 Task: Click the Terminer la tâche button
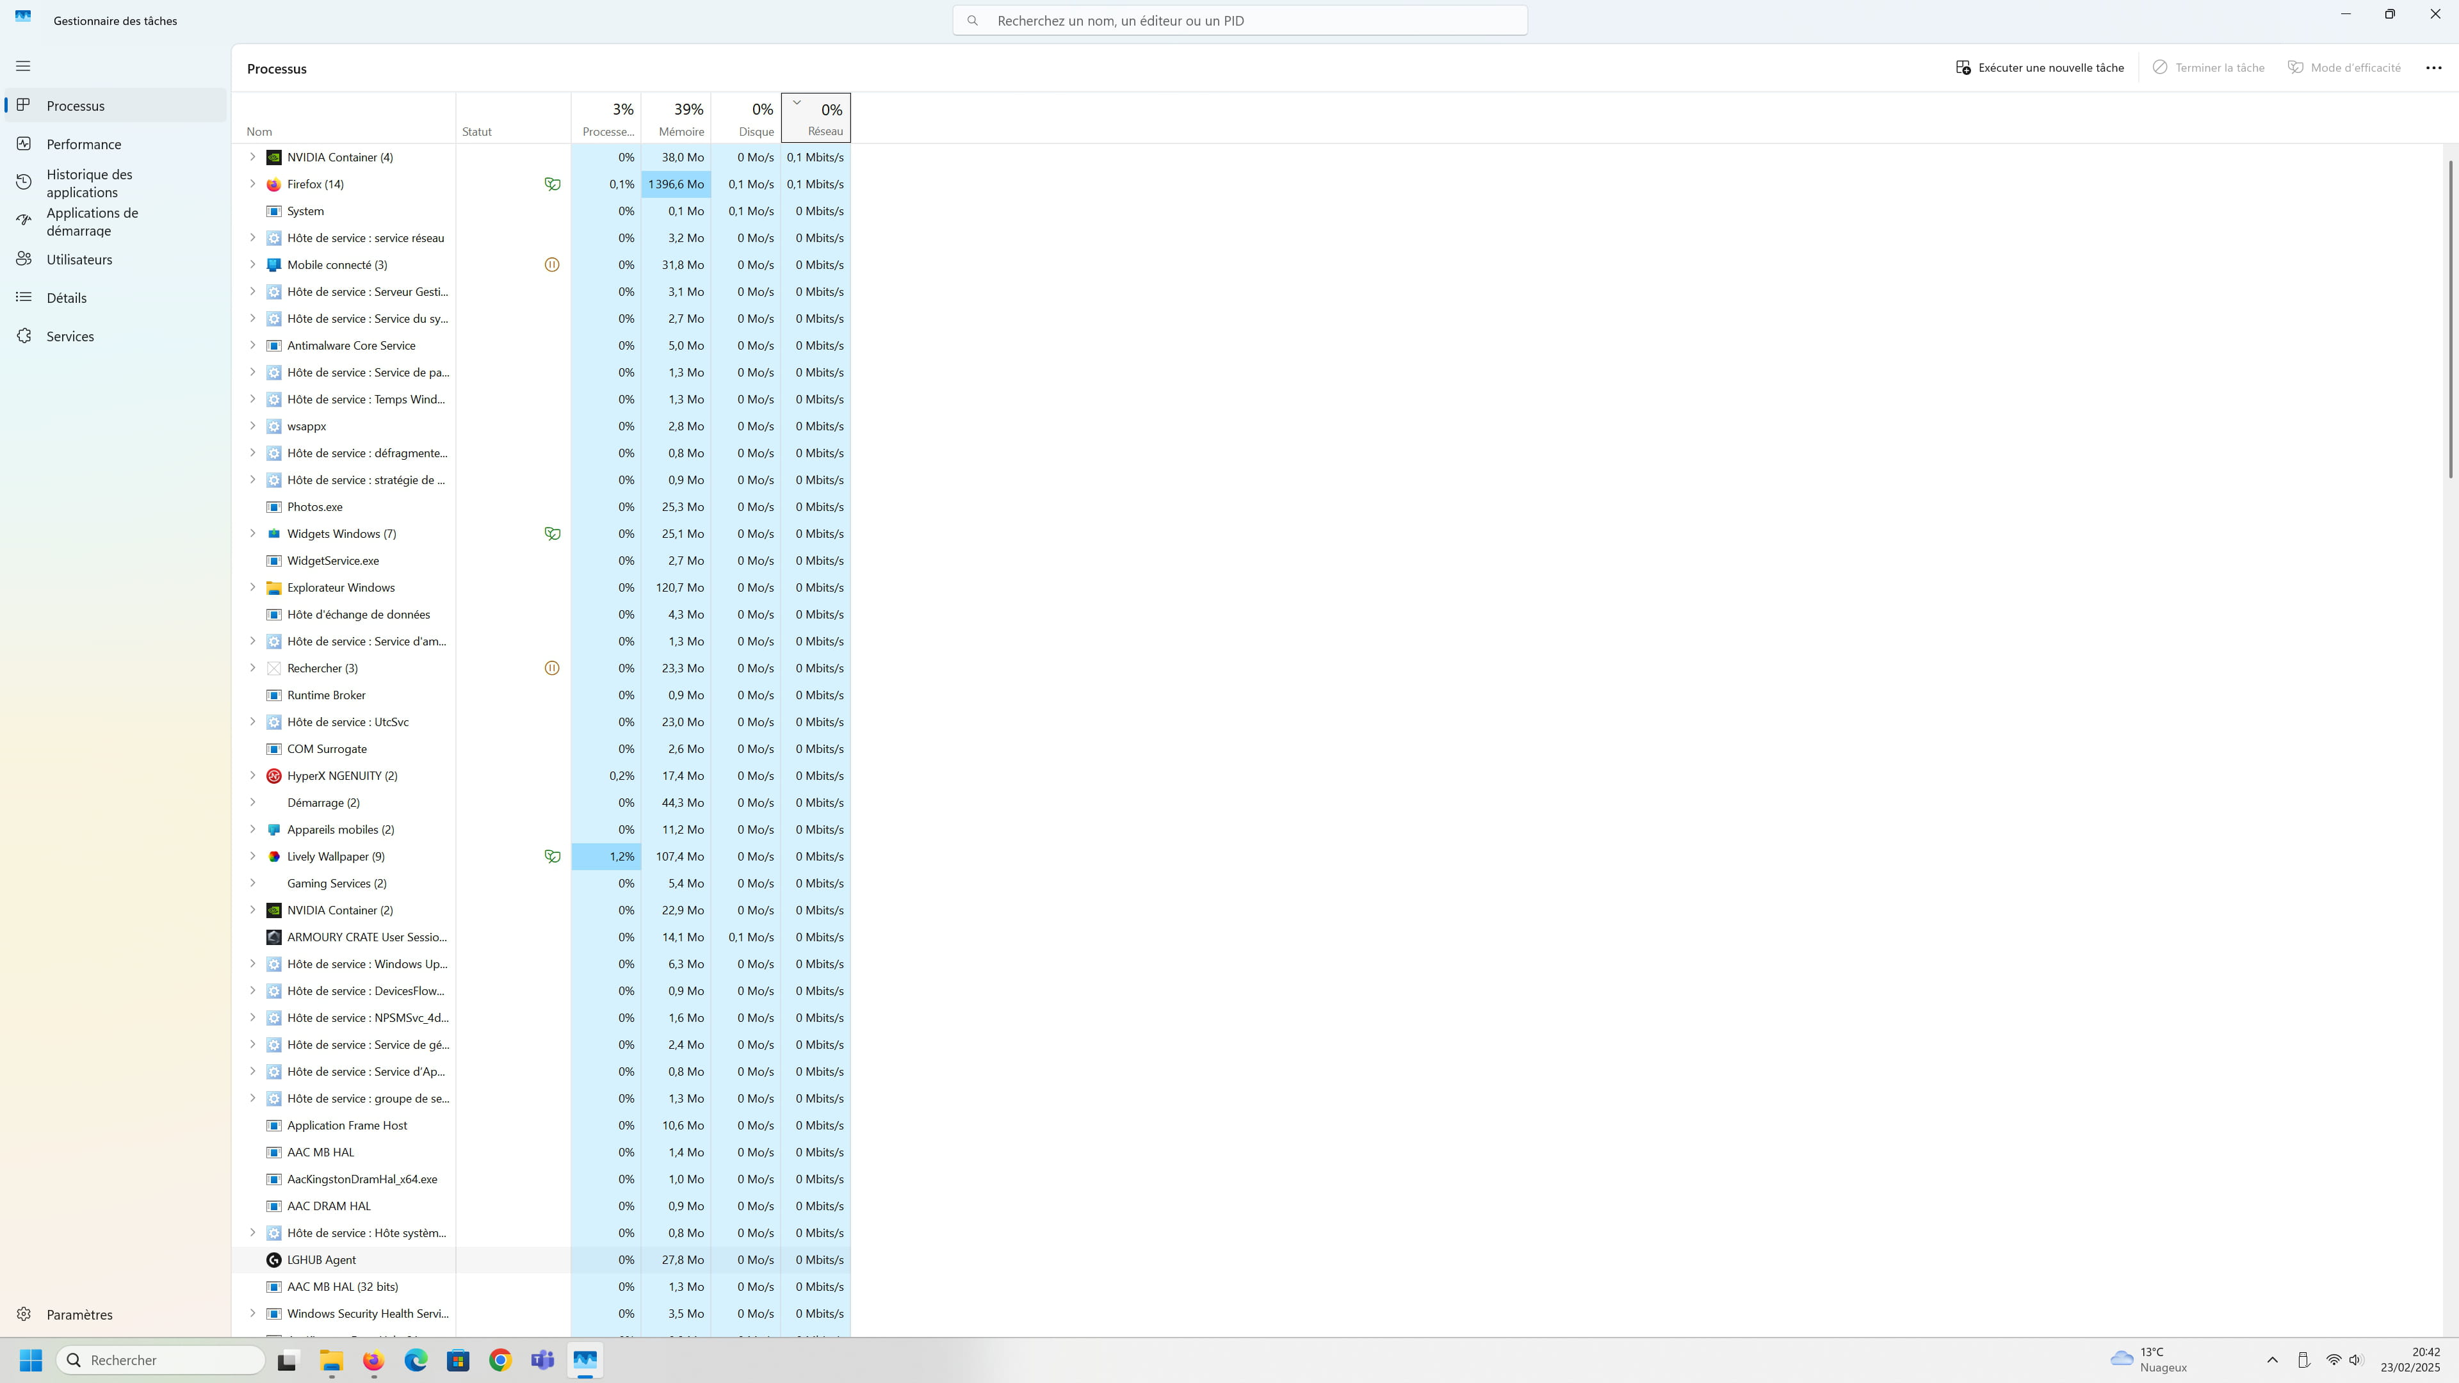coord(2208,68)
